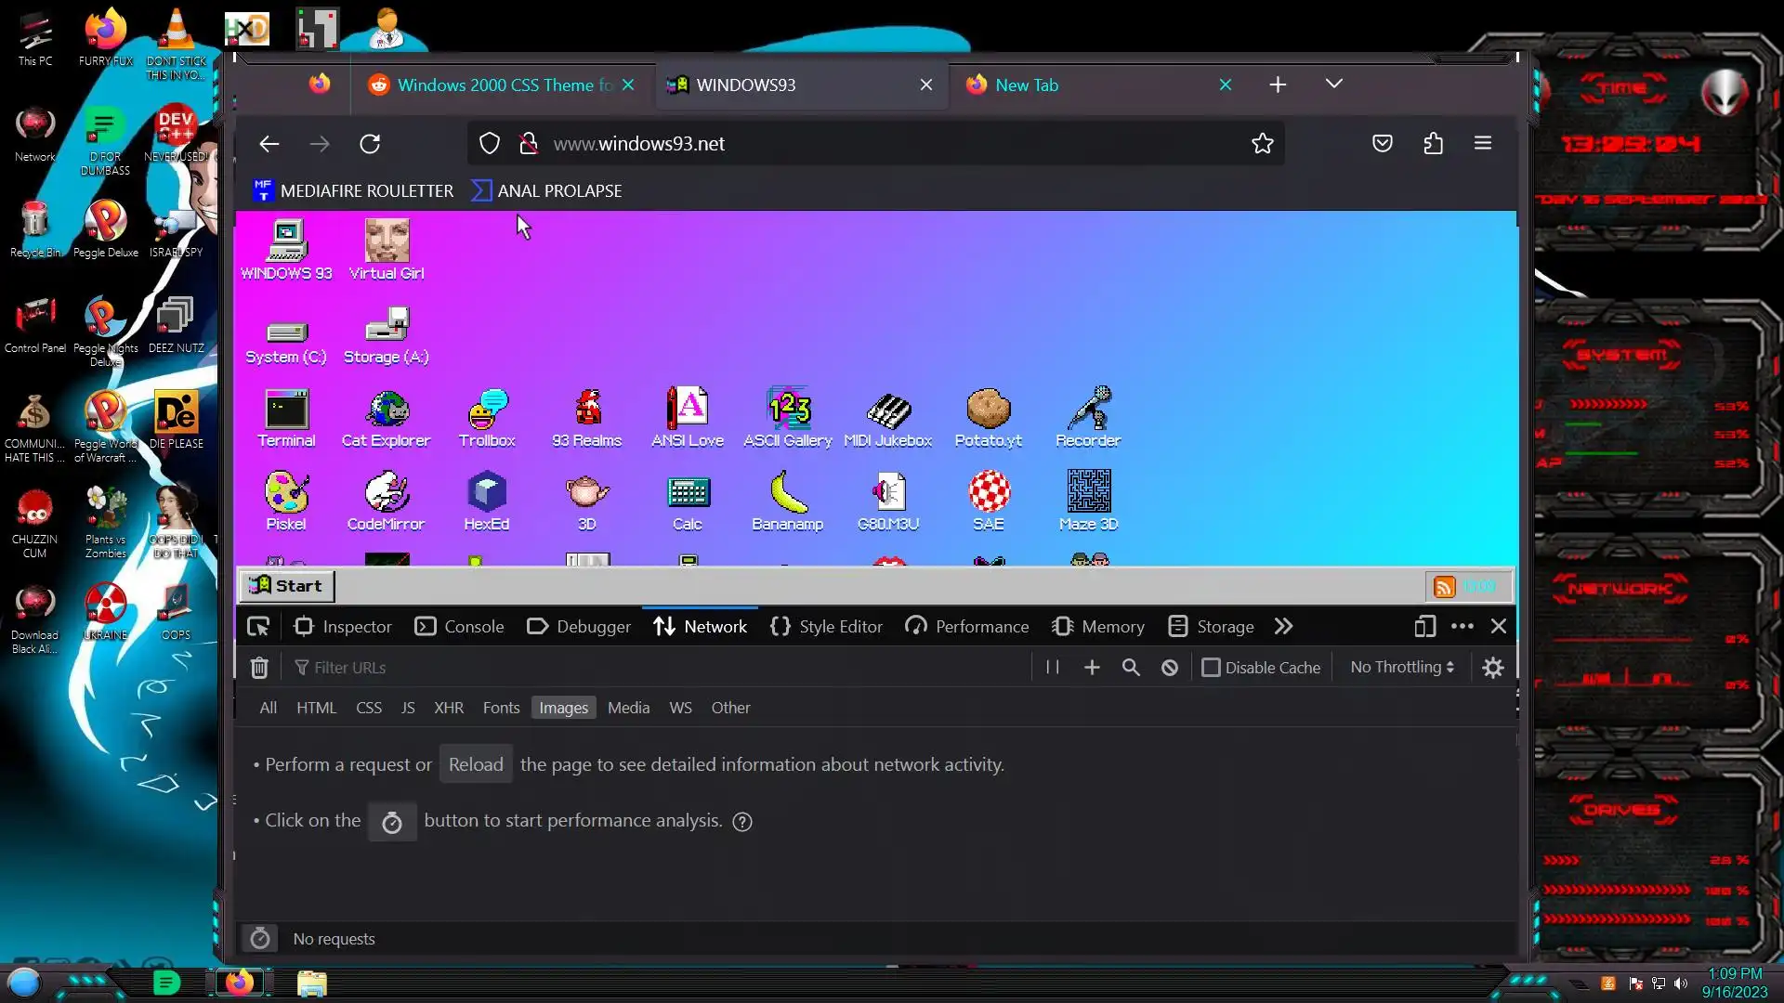
Task: Click the trash icon to clear network requests
Action: pos(259,668)
